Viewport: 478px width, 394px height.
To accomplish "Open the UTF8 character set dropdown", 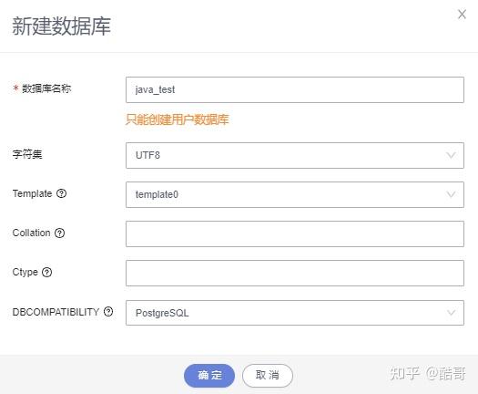I will point(295,155).
